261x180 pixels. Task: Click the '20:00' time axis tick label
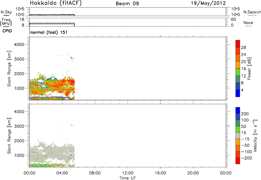(x=193, y=173)
